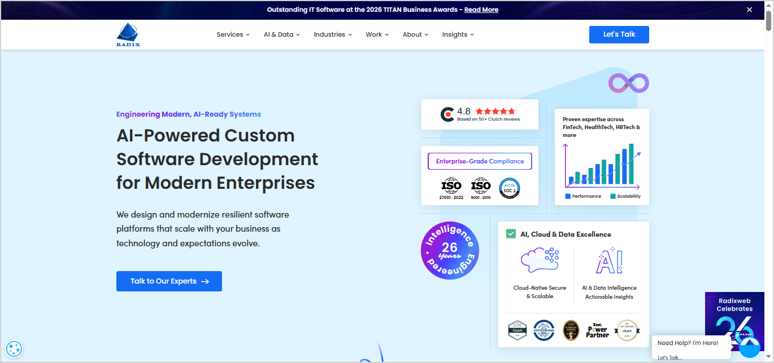Viewport: 774px width, 363px height.
Task: Open the About dropdown
Action: click(x=415, y=34)
